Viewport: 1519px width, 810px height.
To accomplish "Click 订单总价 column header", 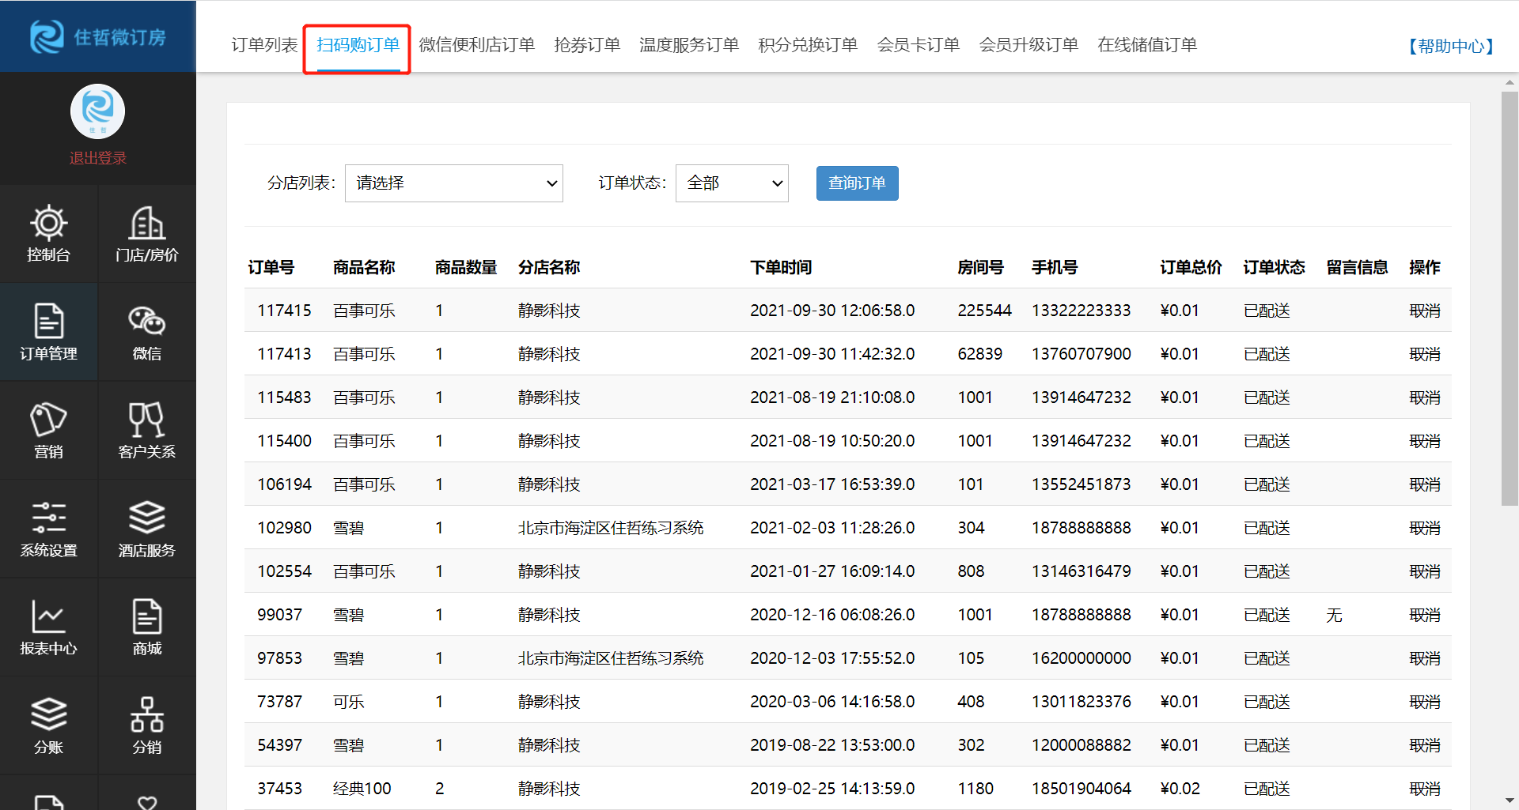I will 1191,267.
